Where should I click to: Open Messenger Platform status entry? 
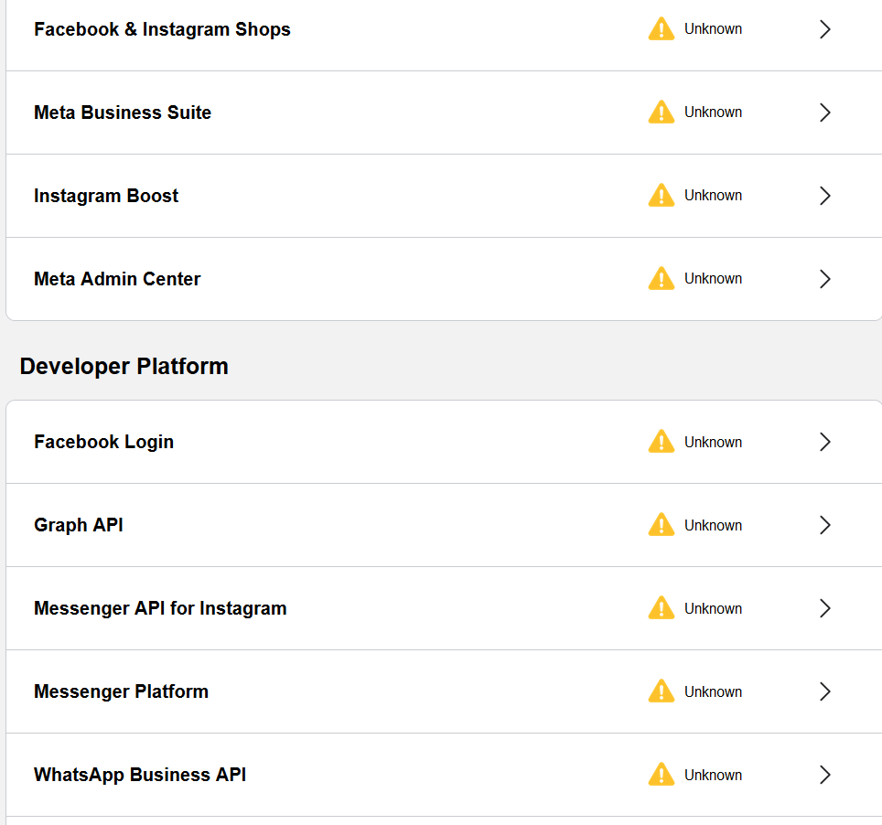[444, 691]
